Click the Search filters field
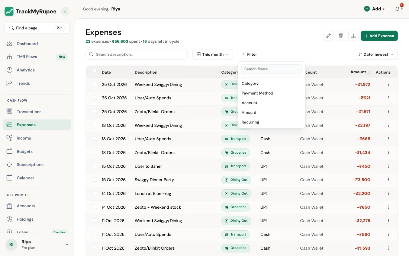This screenshot has height=256, width=409. pos(271,69)
